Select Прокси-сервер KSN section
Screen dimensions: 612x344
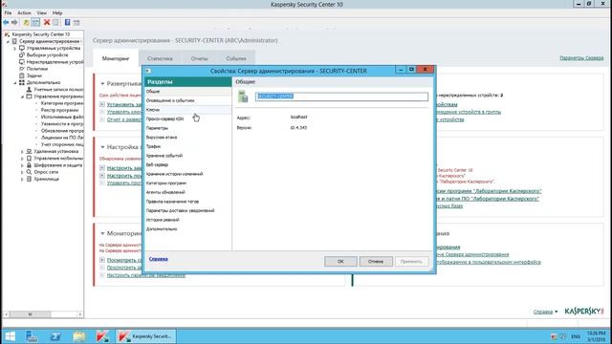[x=188, y=118]
